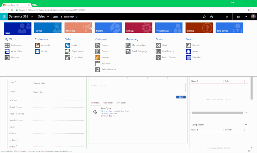The image size is (257, 153).
Task: Open the Competitors icon in Sales group
Action: [68, 58]
